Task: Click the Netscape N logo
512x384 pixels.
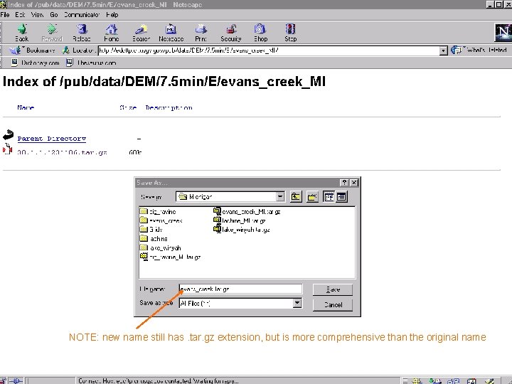Action: coord(503,32)
